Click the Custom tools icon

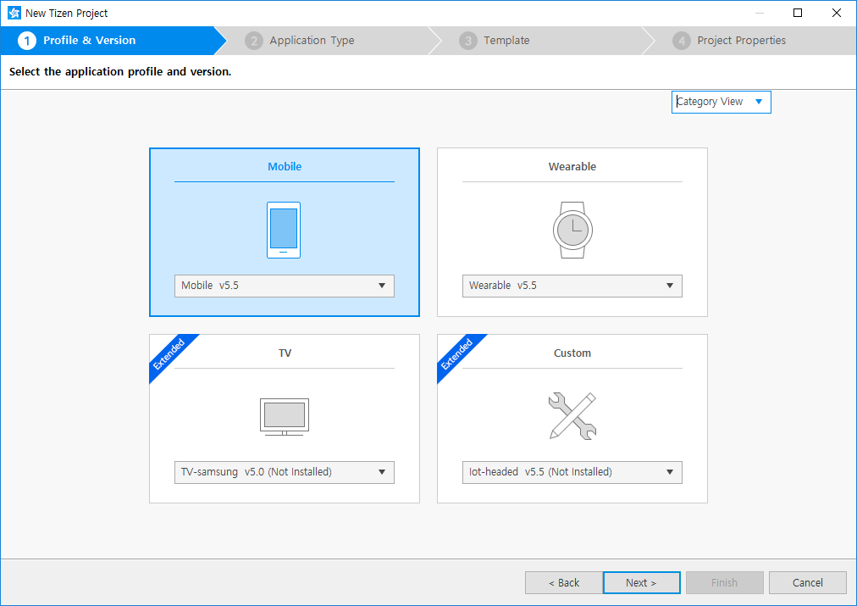pos(572,415)
